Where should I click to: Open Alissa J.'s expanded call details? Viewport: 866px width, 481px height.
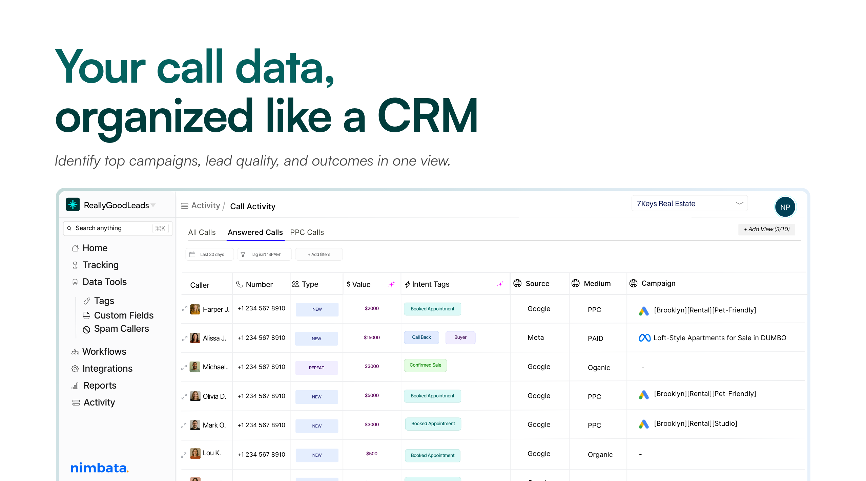(x=184, y=338)
